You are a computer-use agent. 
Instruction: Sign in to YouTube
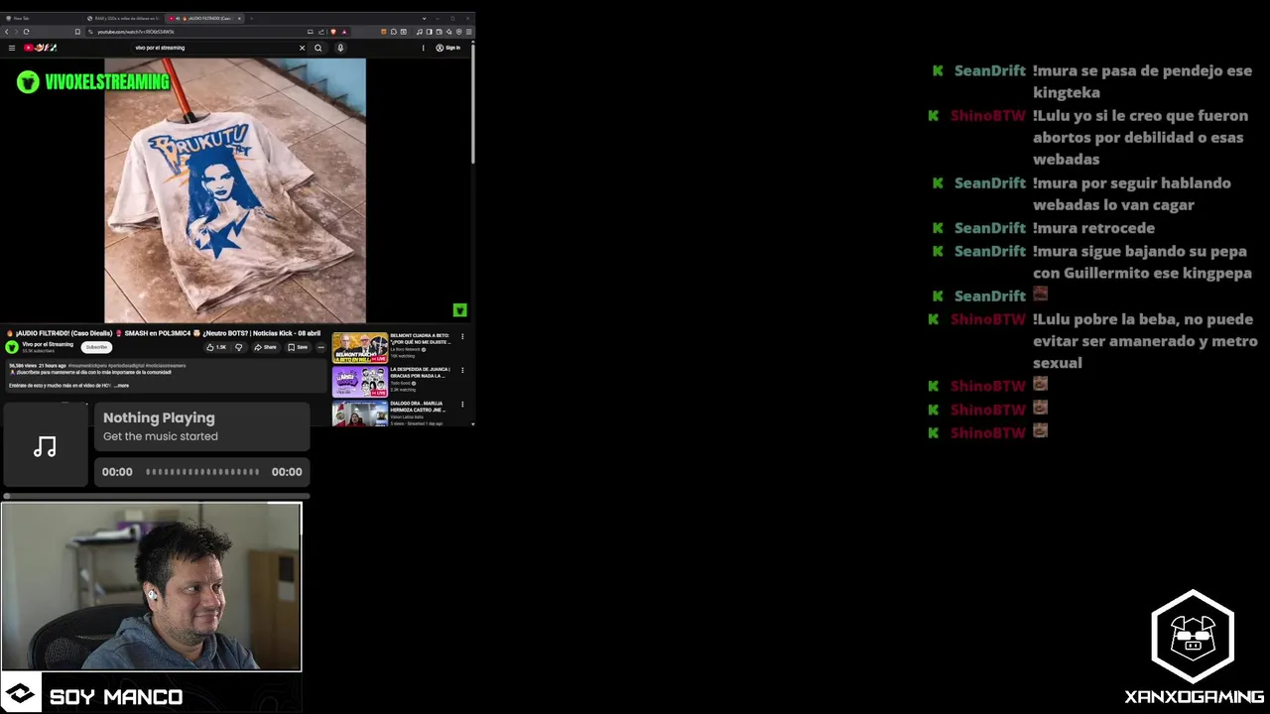448,48
